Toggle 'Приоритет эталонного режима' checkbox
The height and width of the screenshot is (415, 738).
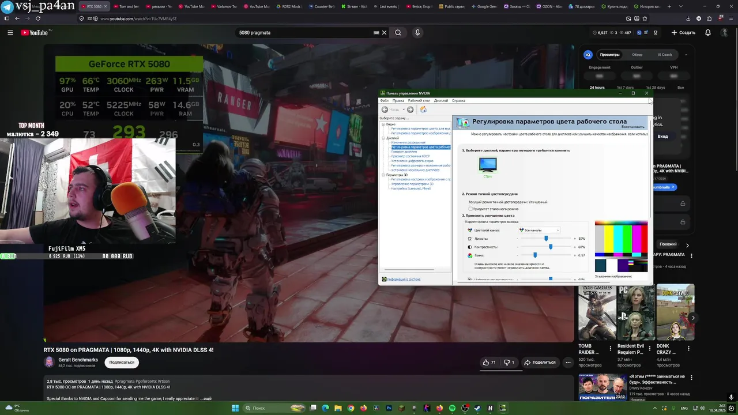coord(470,209)
